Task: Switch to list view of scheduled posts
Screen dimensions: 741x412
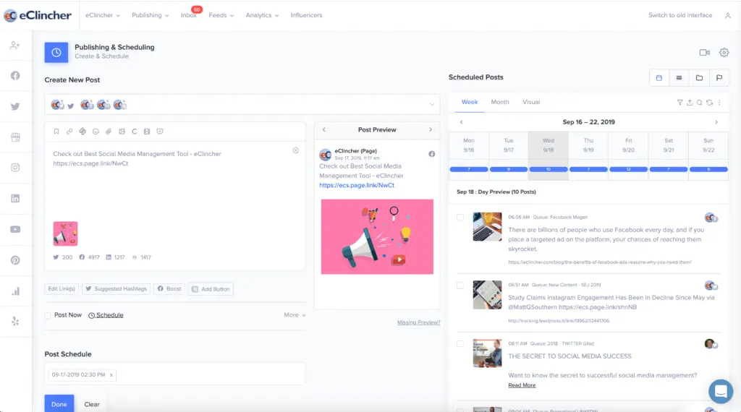Action: [679, 78]
